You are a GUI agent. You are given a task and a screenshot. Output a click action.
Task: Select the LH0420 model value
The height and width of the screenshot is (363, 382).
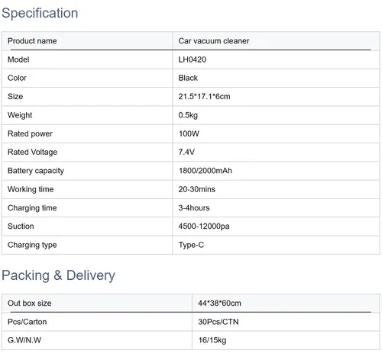tap(193, 59)
